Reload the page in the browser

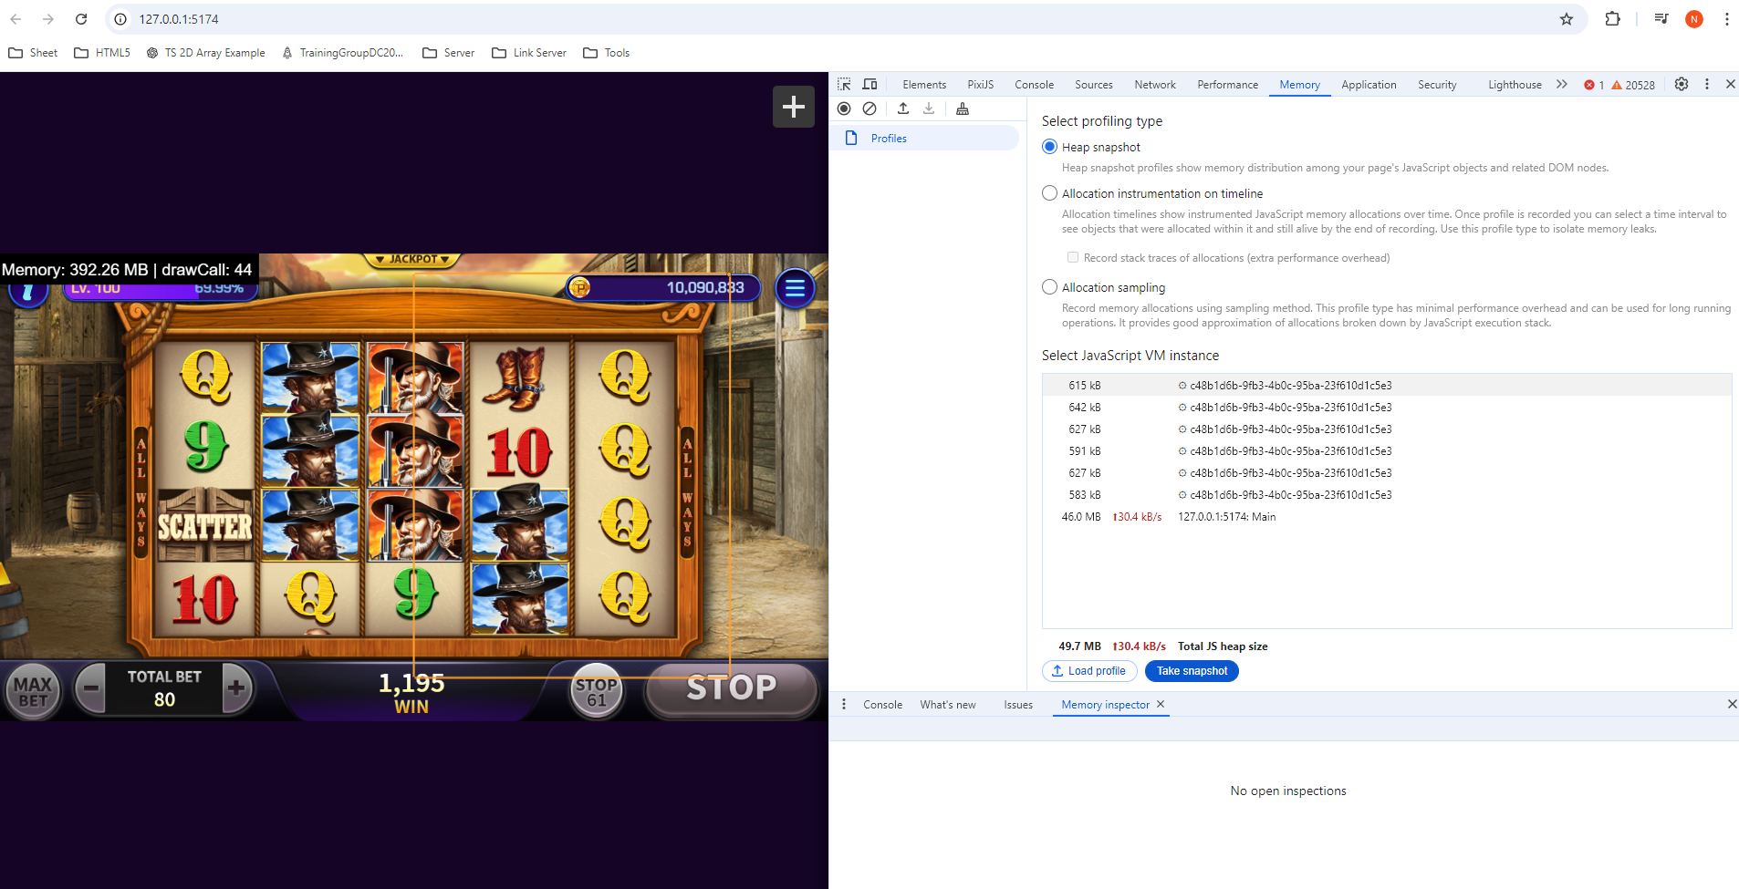click(x=81, y=19)
